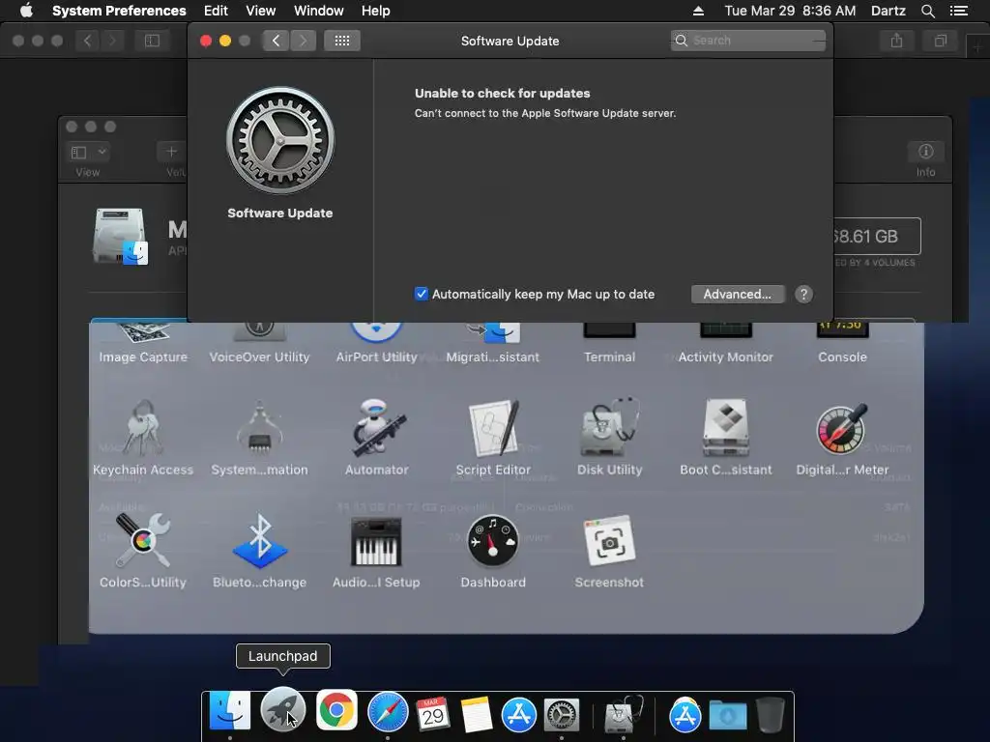This screenshot has height=742, width=990.
Task: Click the eject icon in menu bar
Action: (698, 11)
